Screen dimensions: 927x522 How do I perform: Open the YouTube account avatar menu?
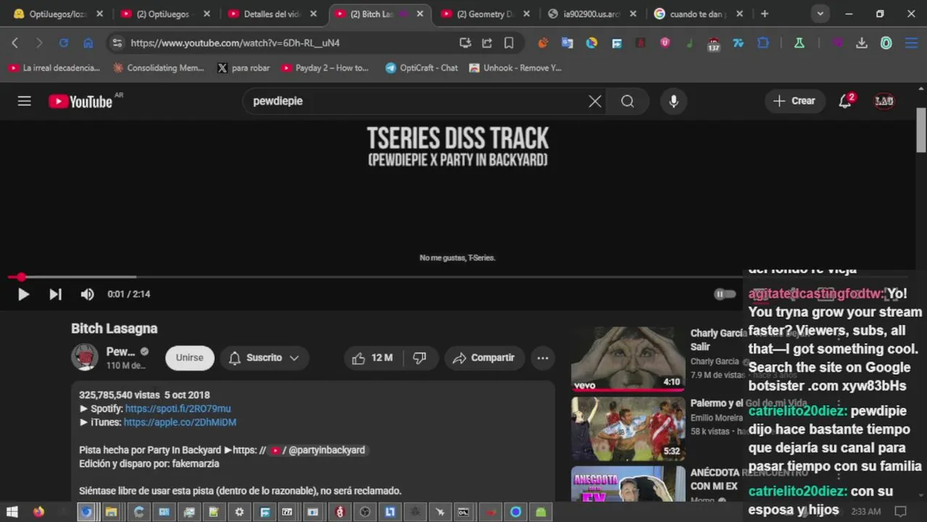(x=884, y=101)
